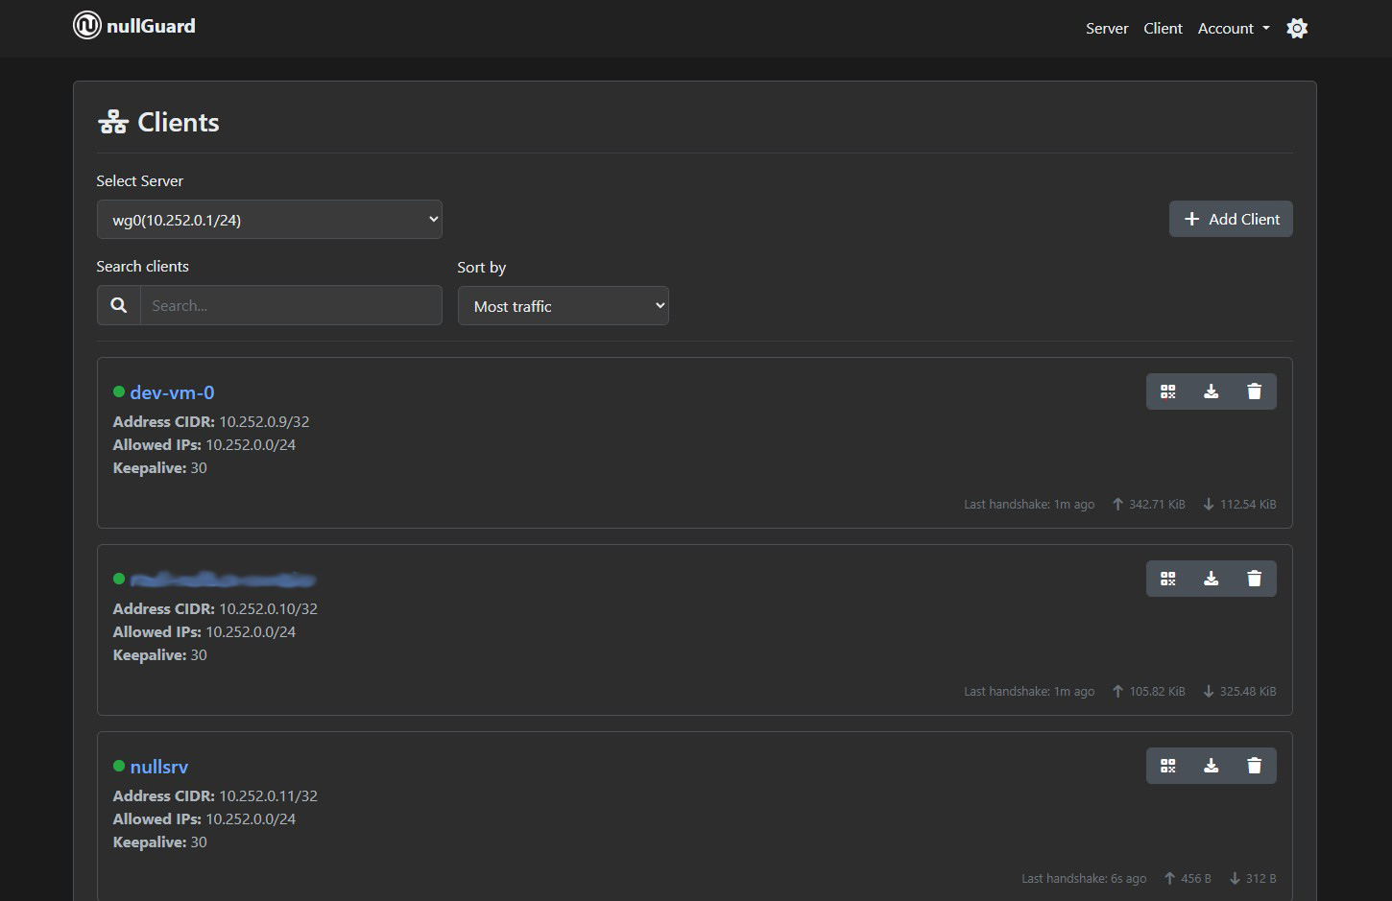Go to the Client page

click(x=1163, y=28)
